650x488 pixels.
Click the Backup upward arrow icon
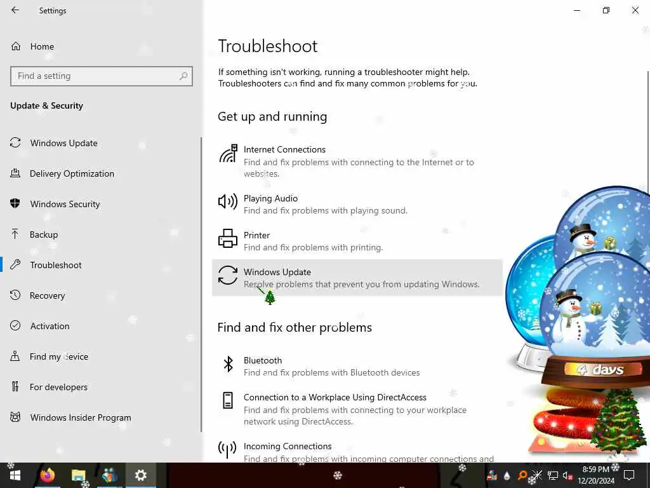coord(15,234)
